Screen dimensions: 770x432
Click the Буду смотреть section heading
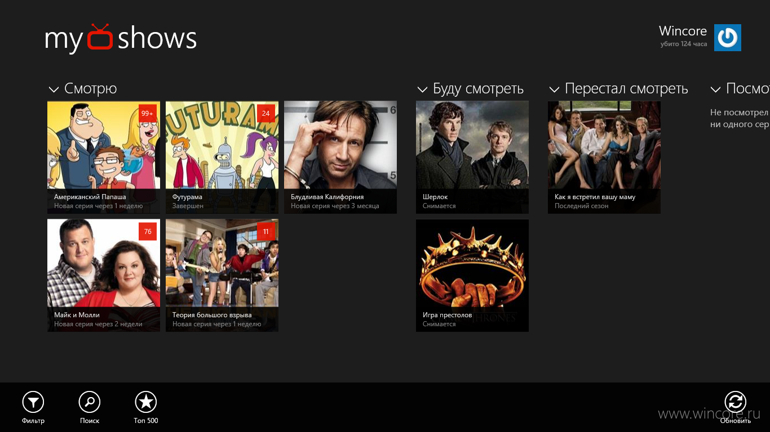(478, 89)
